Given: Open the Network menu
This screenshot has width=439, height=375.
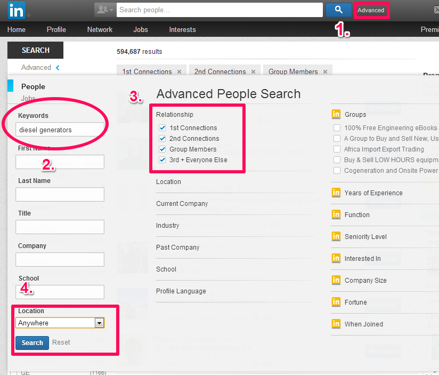Looking at the screenshot, I should [100, 30].
